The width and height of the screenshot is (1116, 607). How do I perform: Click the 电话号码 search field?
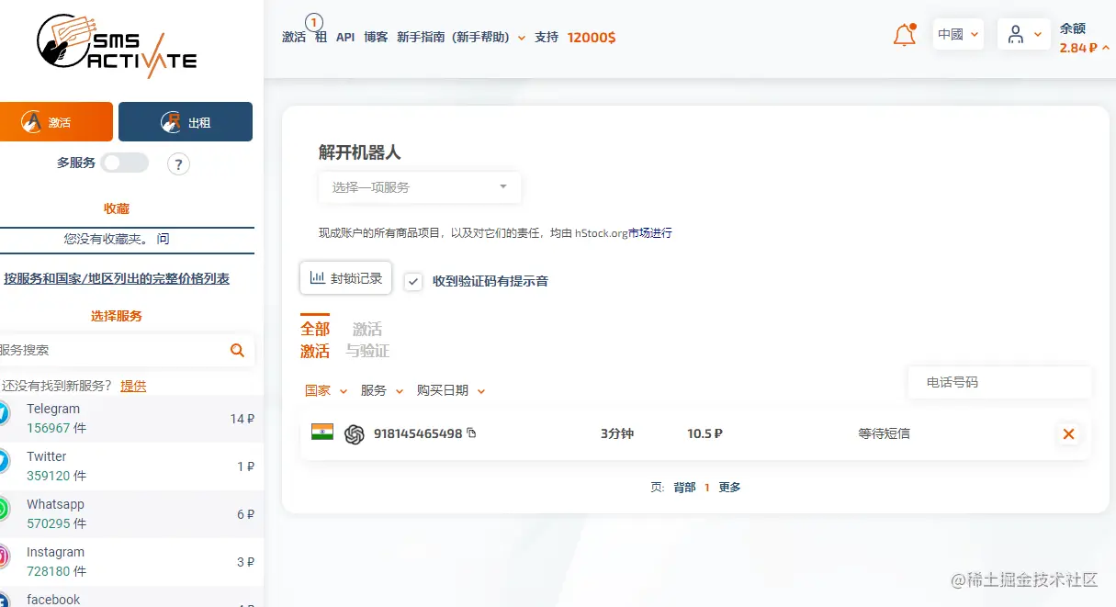(999, 382)
